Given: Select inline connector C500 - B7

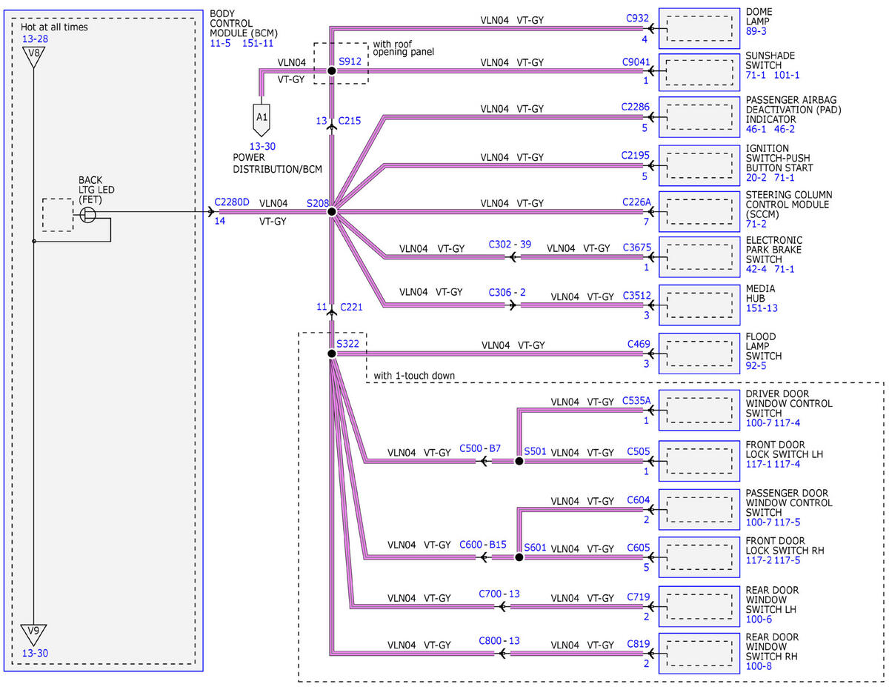Looking at the screenshot, I should [480, 448].
